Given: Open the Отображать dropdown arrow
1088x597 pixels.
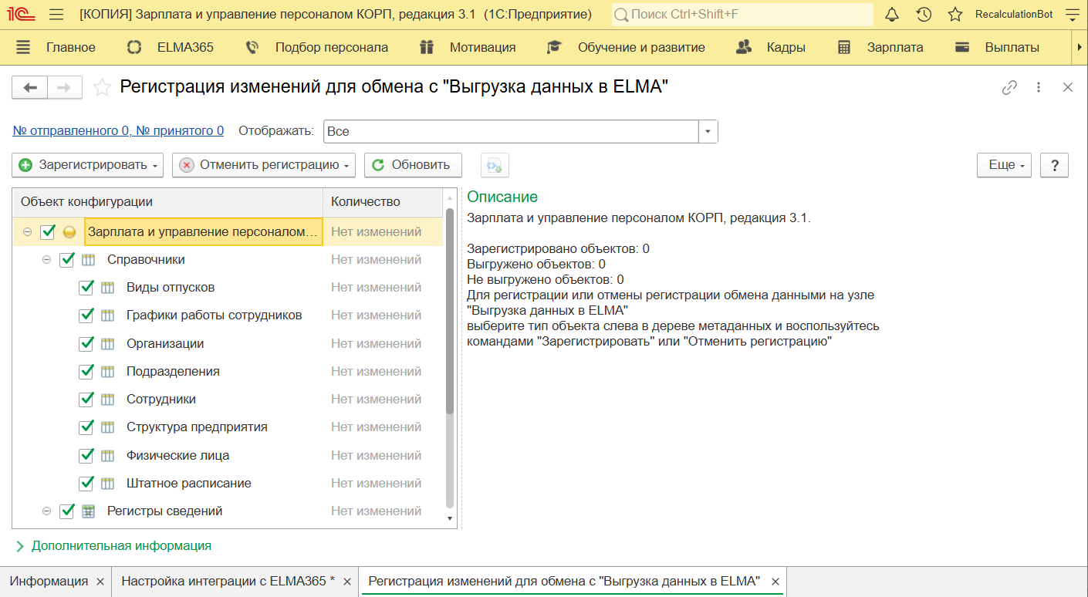Looking at the screenshot, I should [x=708, y=131].
